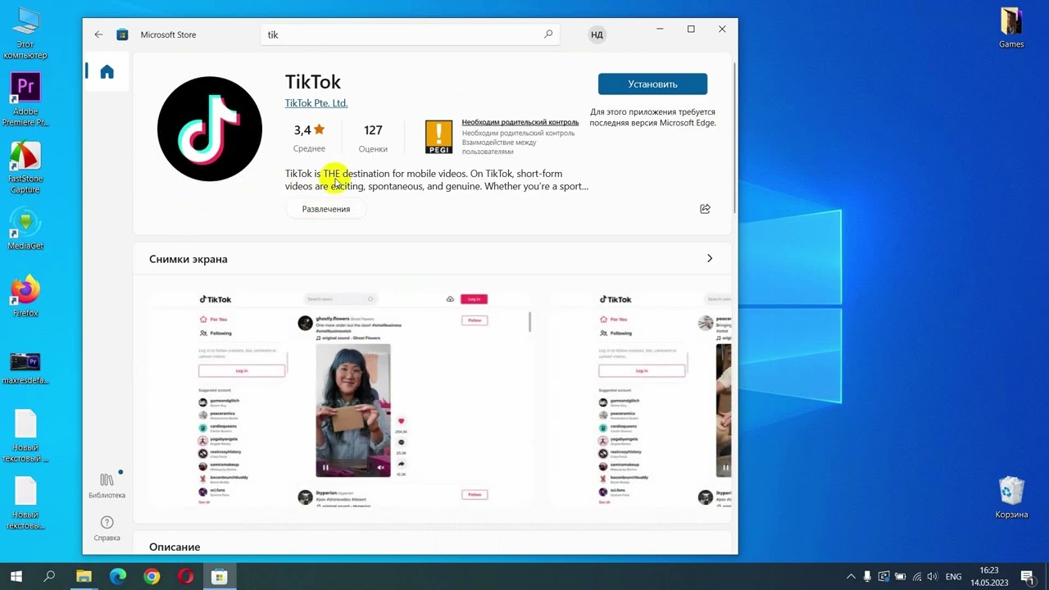The width and height of the screenshot is (1049, 590).
Task: Click the battery icon in tray
Action: (x=900, y=577)
